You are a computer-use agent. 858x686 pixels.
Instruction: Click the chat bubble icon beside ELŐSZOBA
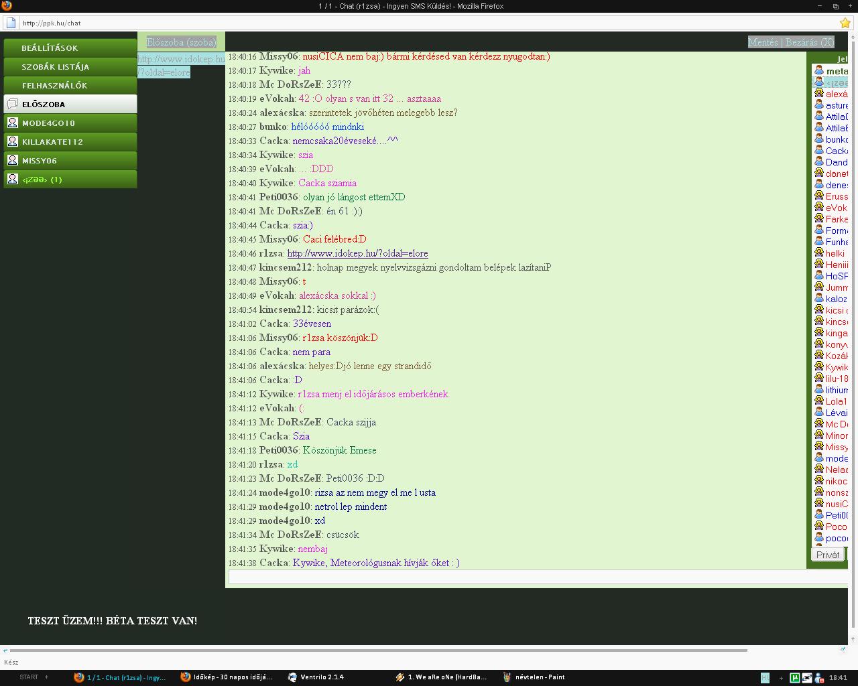tap(12, 104)
